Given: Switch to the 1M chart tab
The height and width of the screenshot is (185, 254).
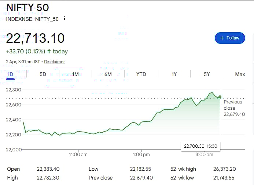Looking at the screenshot, I should tap(76, 74).
